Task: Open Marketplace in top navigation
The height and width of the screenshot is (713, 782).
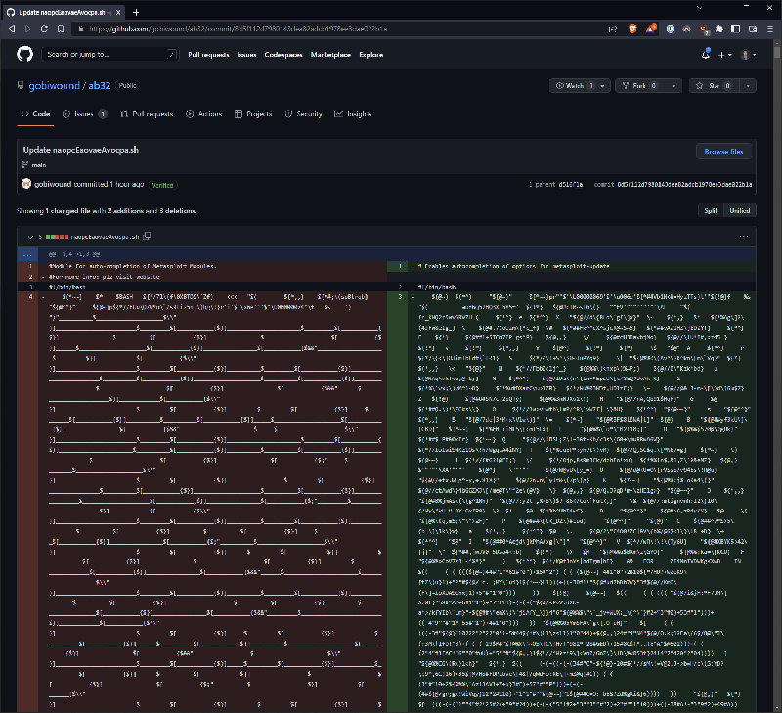Action: click(x=330, y=55)
